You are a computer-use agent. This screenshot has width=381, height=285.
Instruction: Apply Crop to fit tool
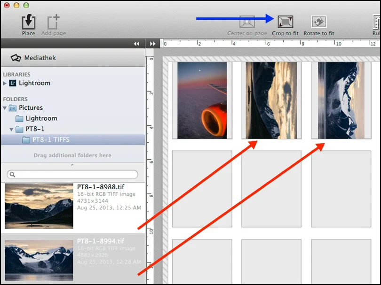point(285,22)
